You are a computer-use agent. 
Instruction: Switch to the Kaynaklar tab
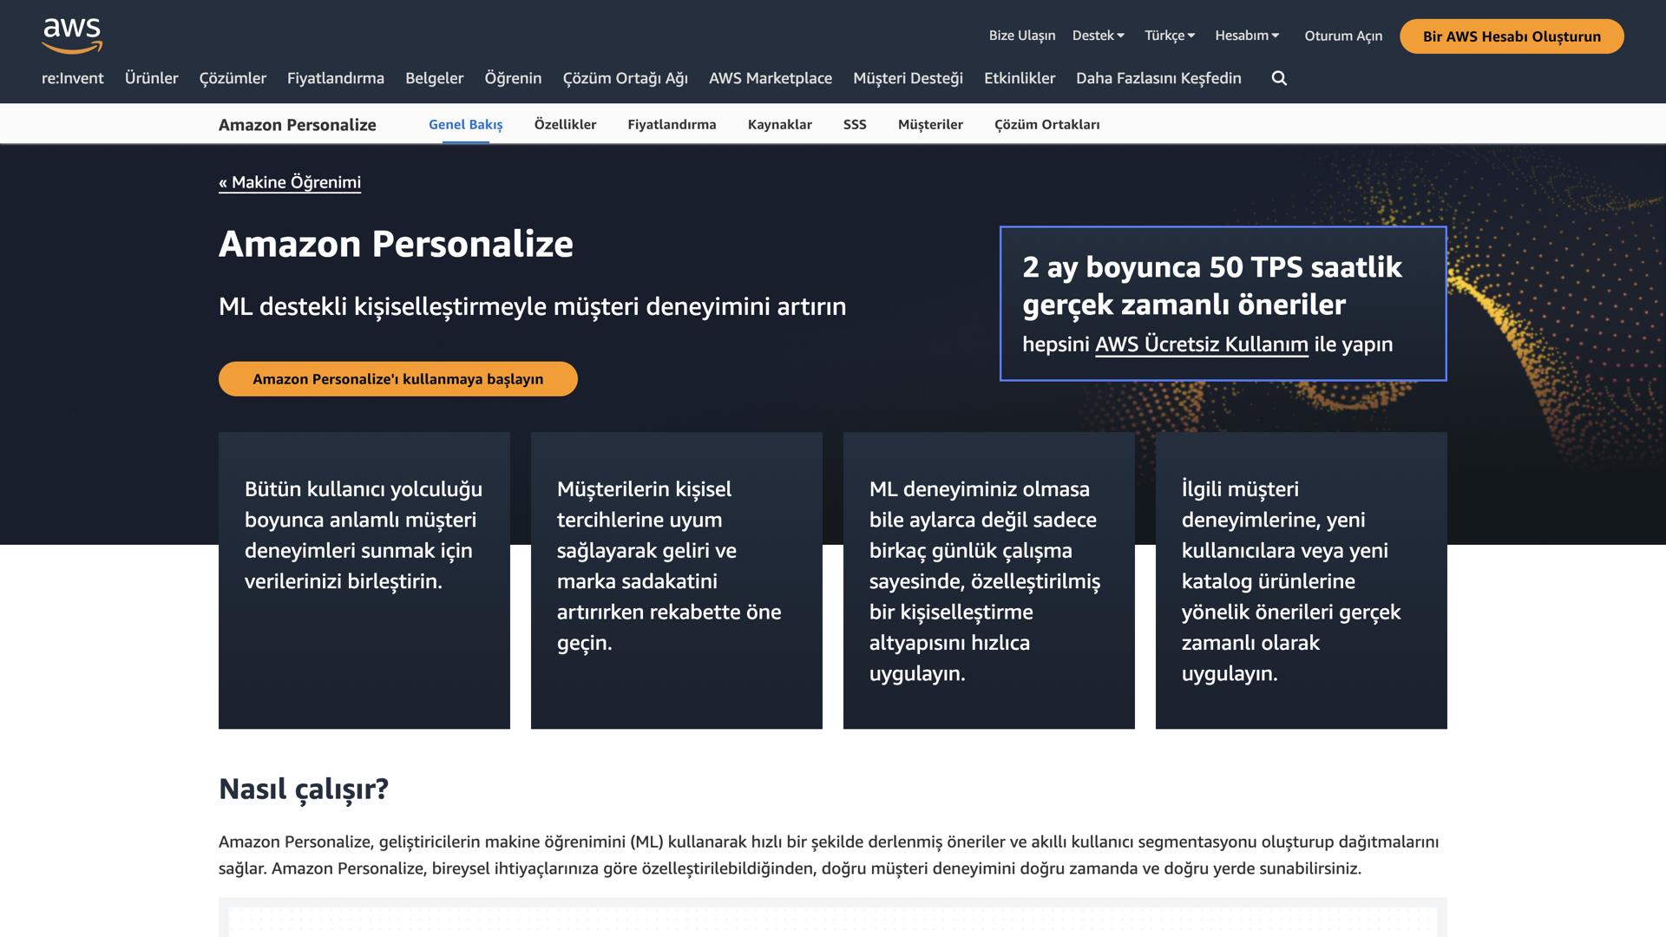[780, 124]
